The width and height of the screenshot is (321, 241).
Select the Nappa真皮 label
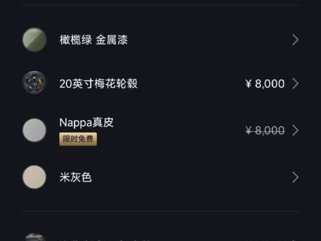[86, 123]
